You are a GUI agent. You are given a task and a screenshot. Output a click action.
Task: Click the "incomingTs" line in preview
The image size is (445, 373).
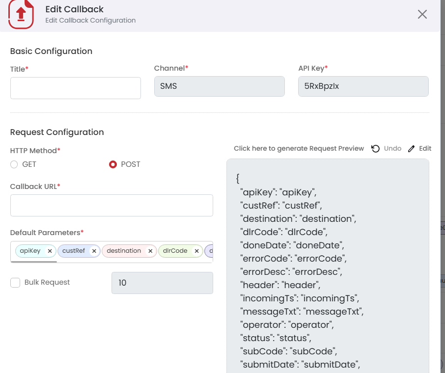pos(300,298)
